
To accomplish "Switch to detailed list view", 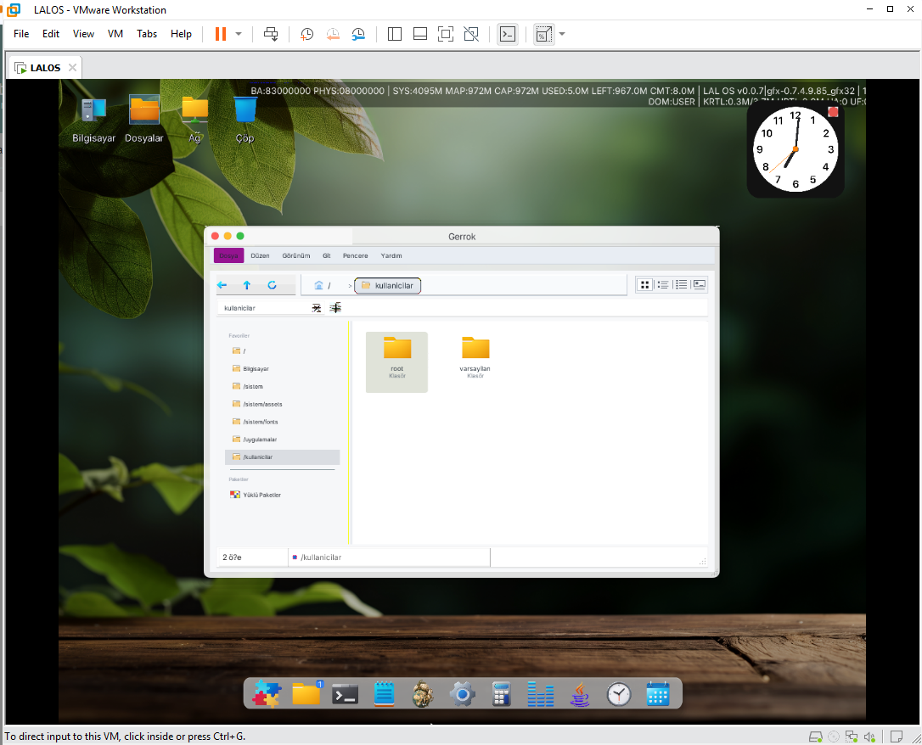I will (681, 284).
